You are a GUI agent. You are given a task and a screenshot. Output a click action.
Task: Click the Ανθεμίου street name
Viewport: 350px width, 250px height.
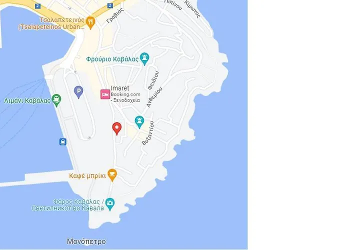tap(154, 97)
